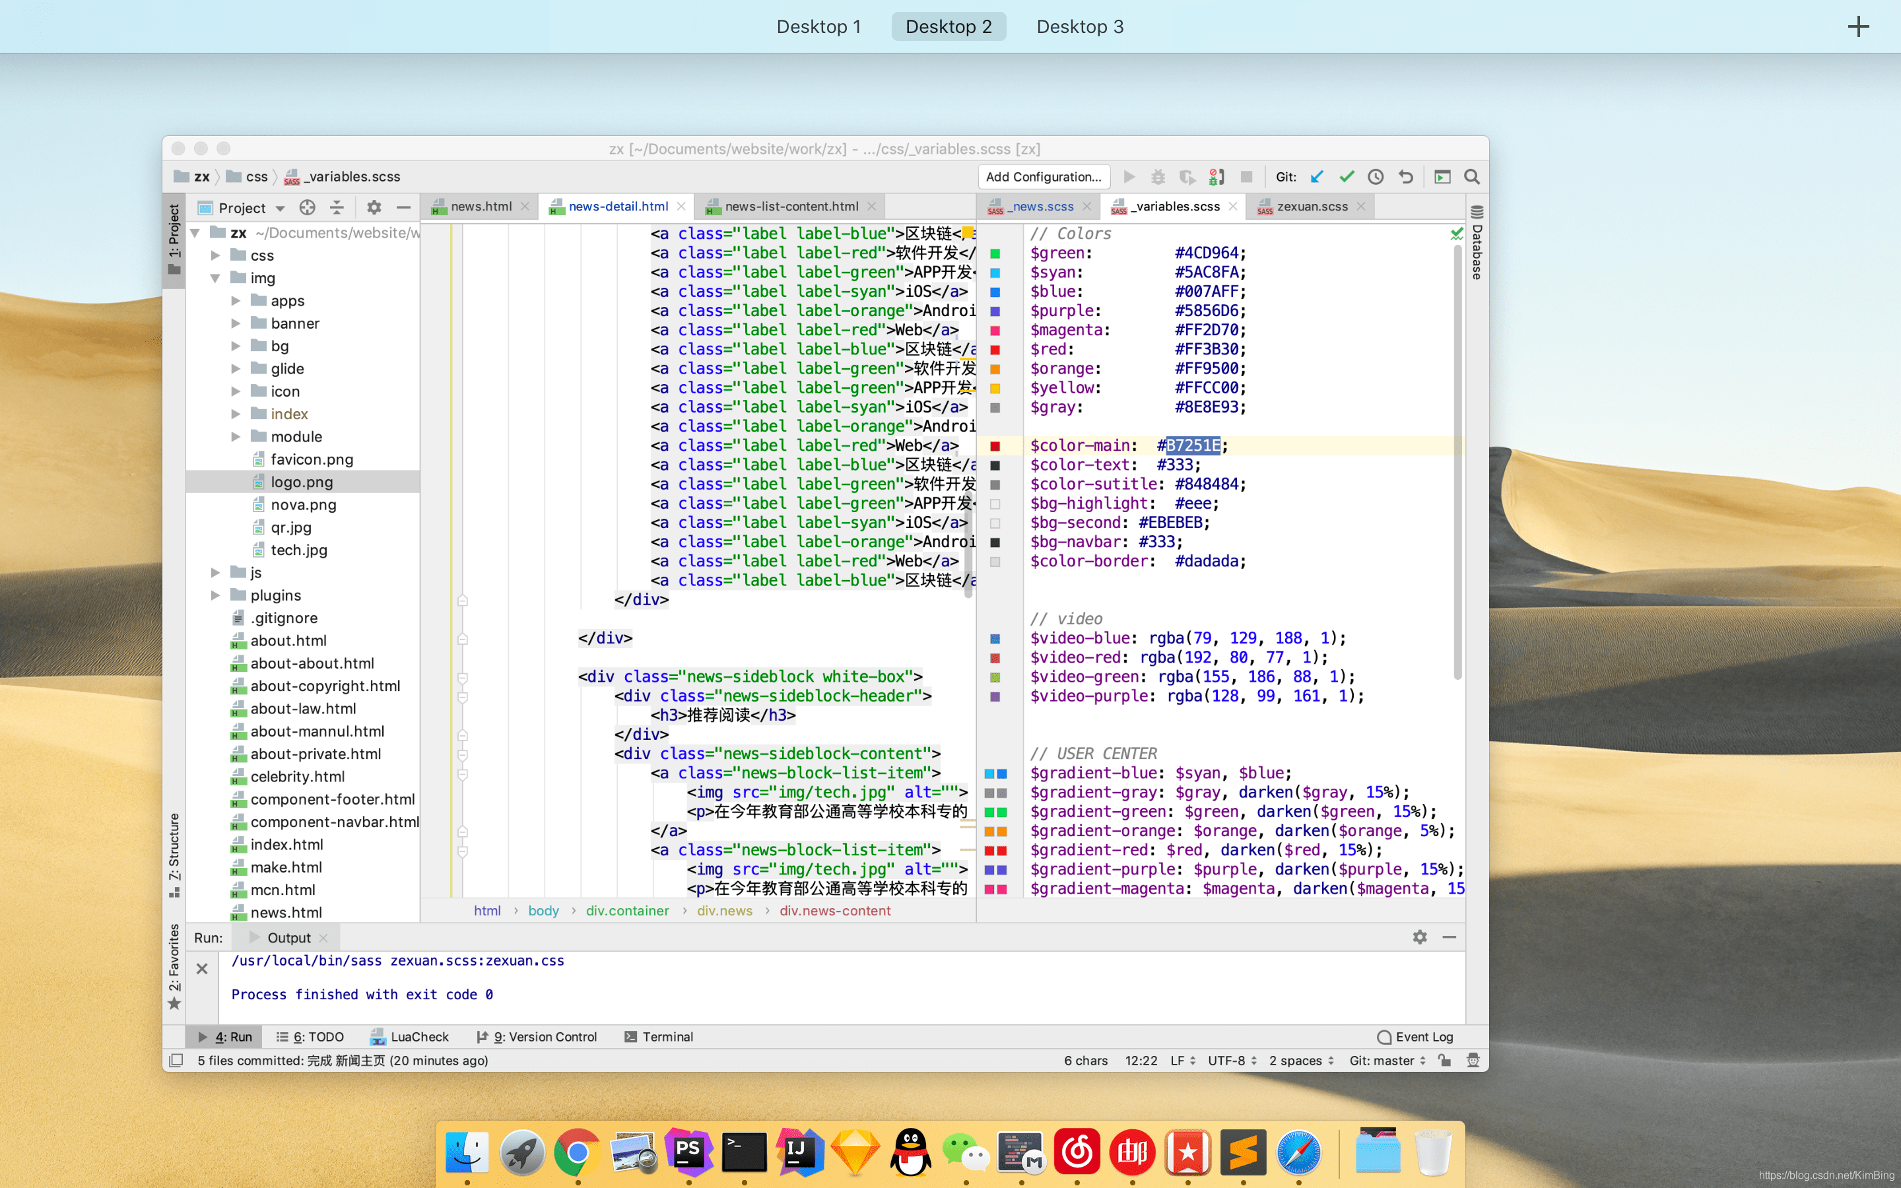
Task: Expand the css folder in project tree
Action: pos(215,255)
